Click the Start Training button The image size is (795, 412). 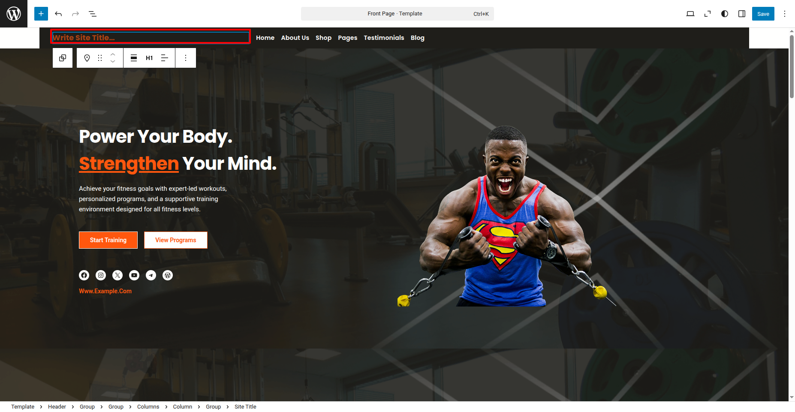(108, 240)
